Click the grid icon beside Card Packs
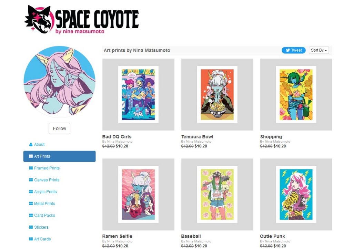353x249 pixels. coord(30,215)
